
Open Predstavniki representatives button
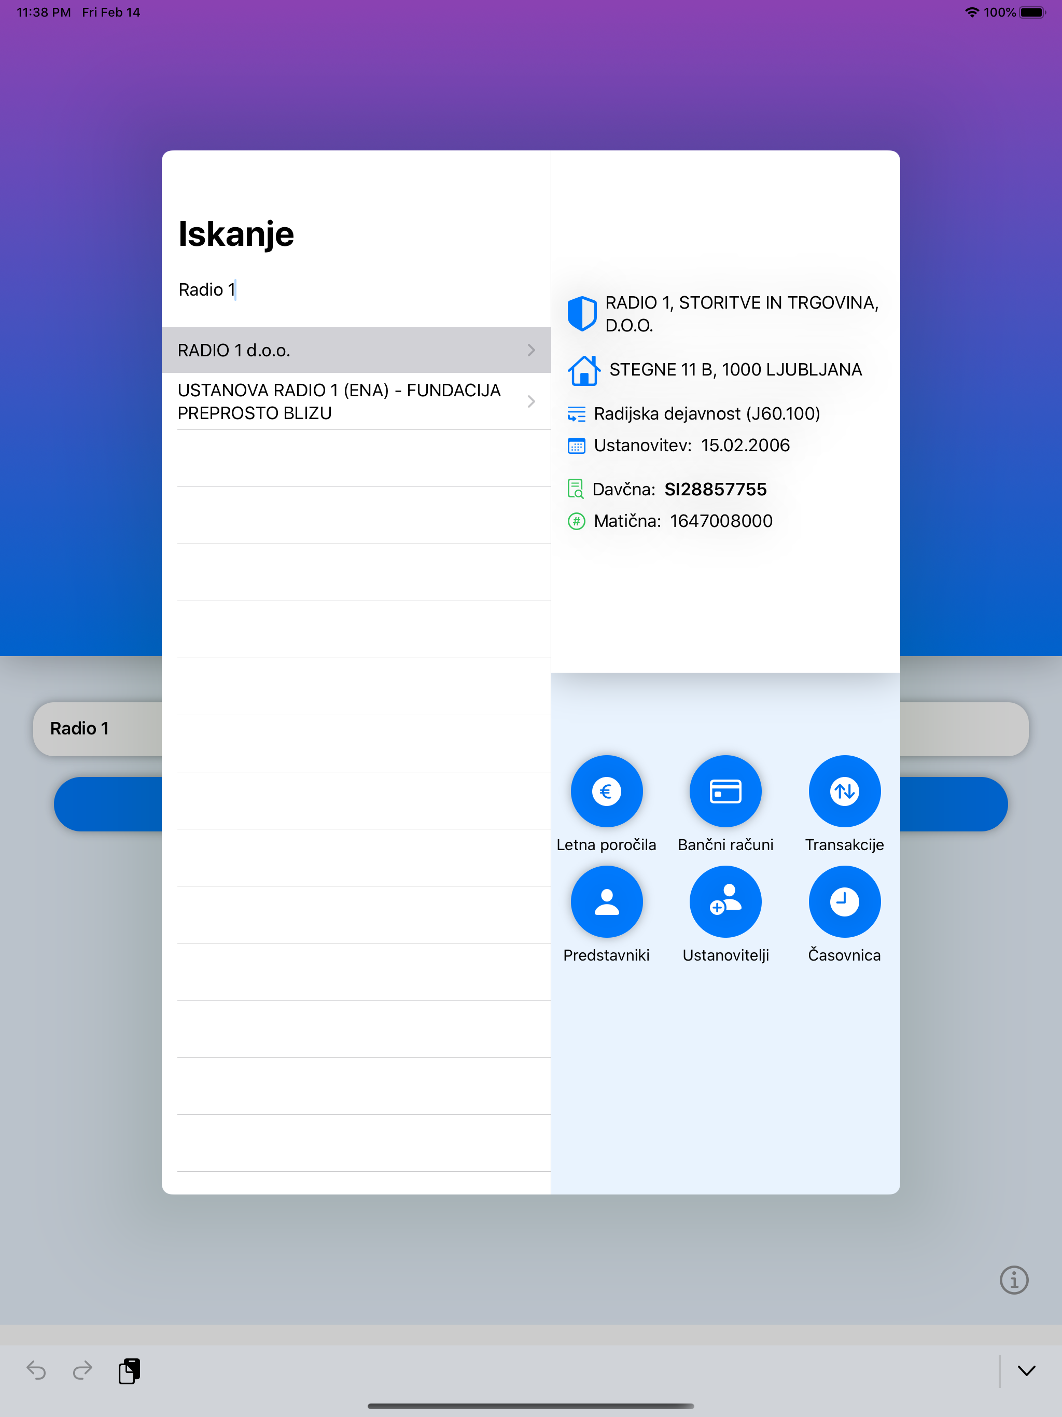pyautogui.click(x=606, y=902)
